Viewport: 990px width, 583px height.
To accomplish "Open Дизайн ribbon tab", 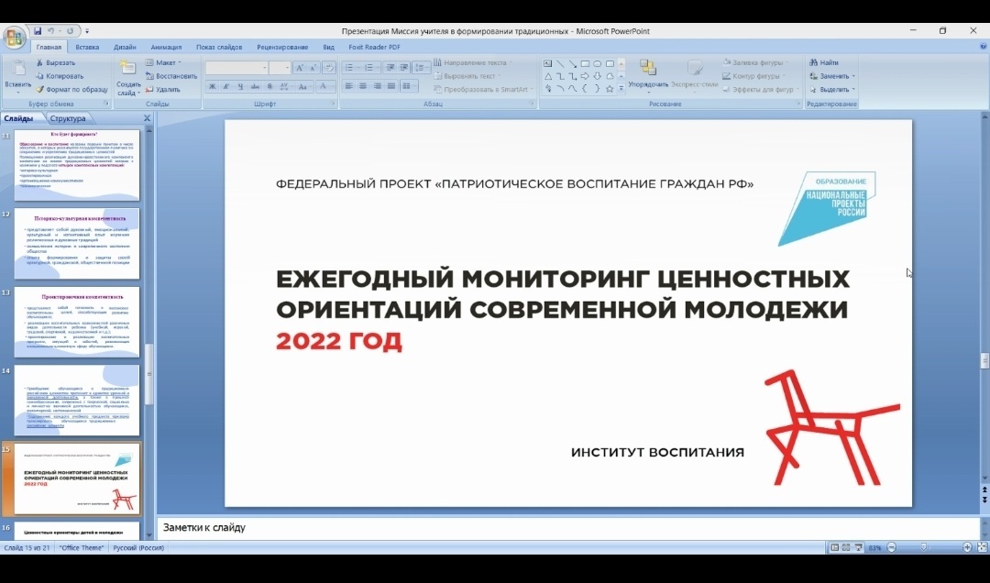I will coord(125,47).
